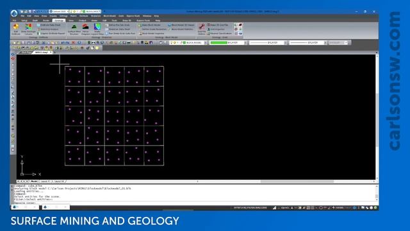Click the blue help question icon
Screen dimensions: 410x231
coord(79,42)
